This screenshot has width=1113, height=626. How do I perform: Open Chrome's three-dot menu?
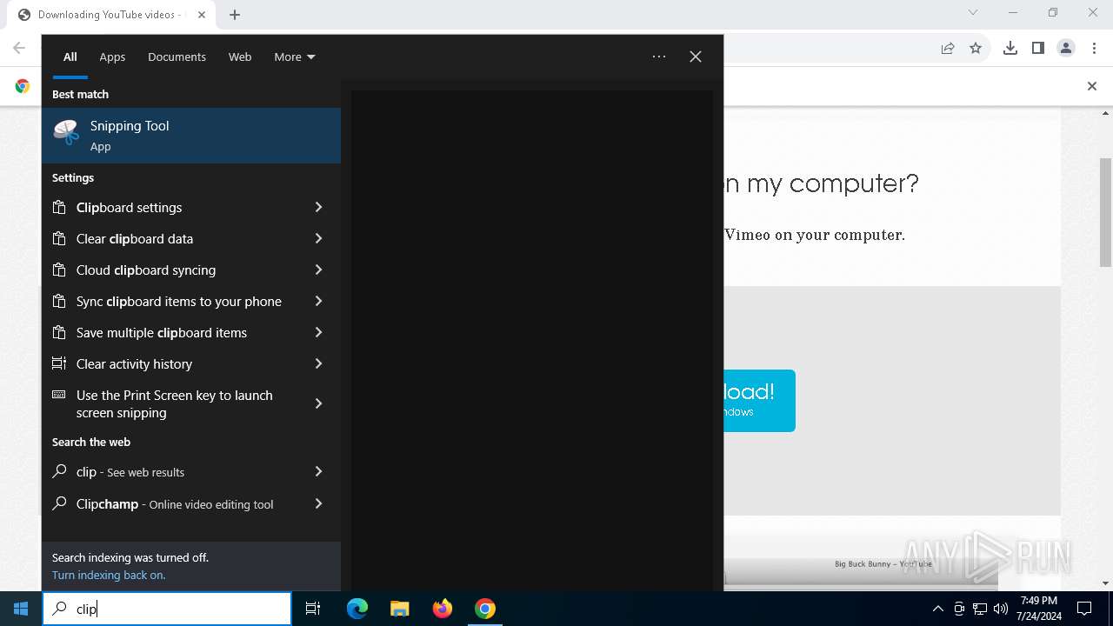[1094, 49]
